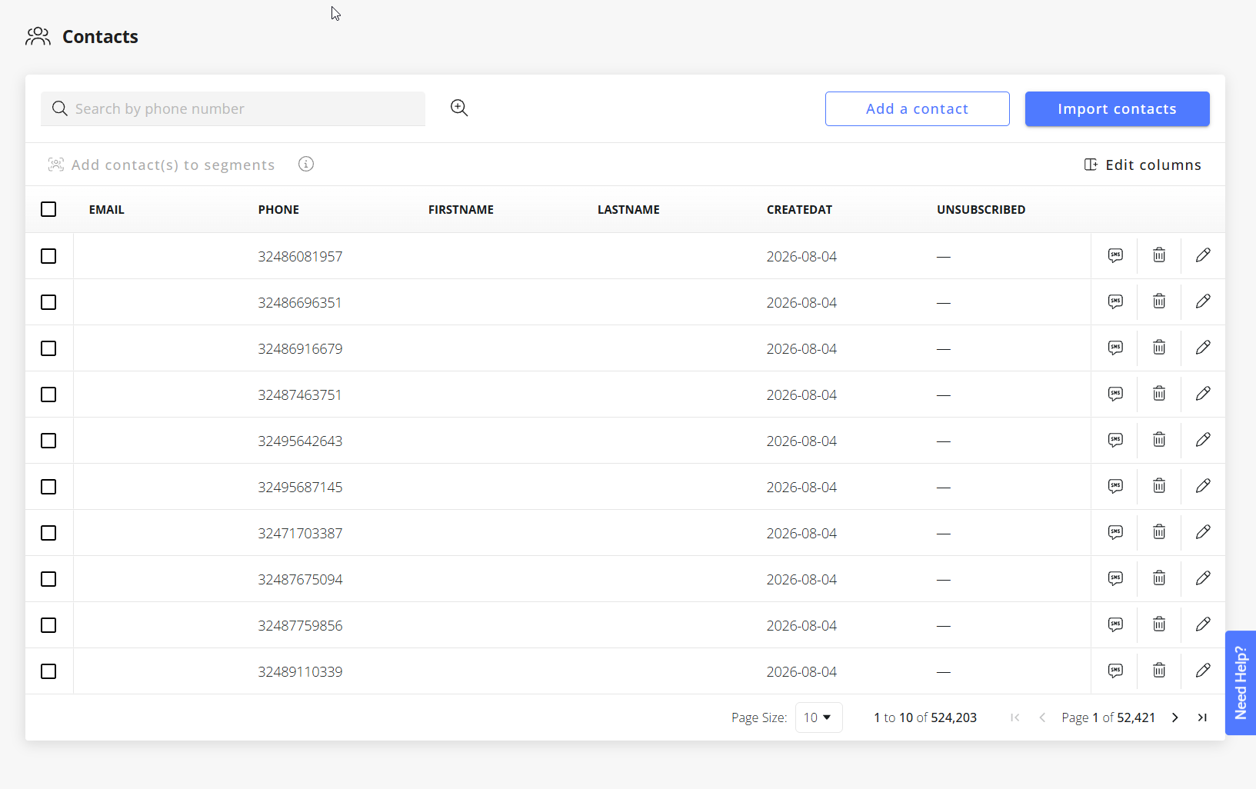Open the Page Size dropdown
1256x789 pixels.
(x=818, y=717)
